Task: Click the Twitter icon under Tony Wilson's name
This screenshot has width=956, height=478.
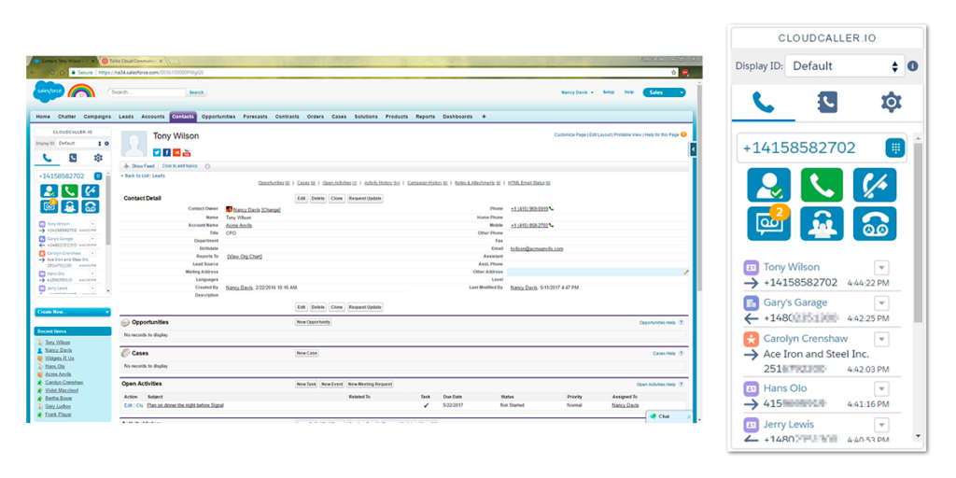Action: point(157,152)
